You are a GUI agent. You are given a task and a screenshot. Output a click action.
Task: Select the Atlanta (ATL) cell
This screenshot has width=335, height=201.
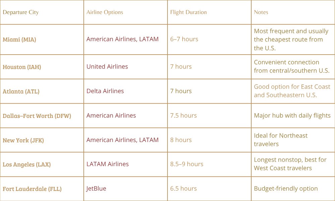[21, 91]
